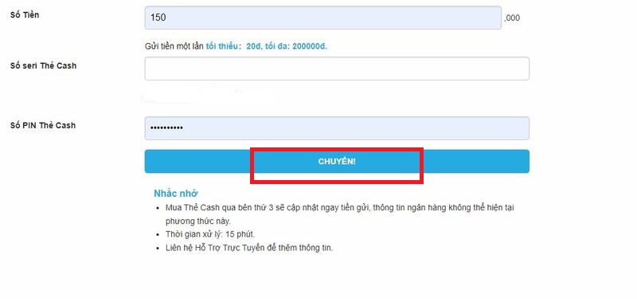Submit with the CHUYỂN! button
Screen dimensions: 637x302
click(337, 162)
